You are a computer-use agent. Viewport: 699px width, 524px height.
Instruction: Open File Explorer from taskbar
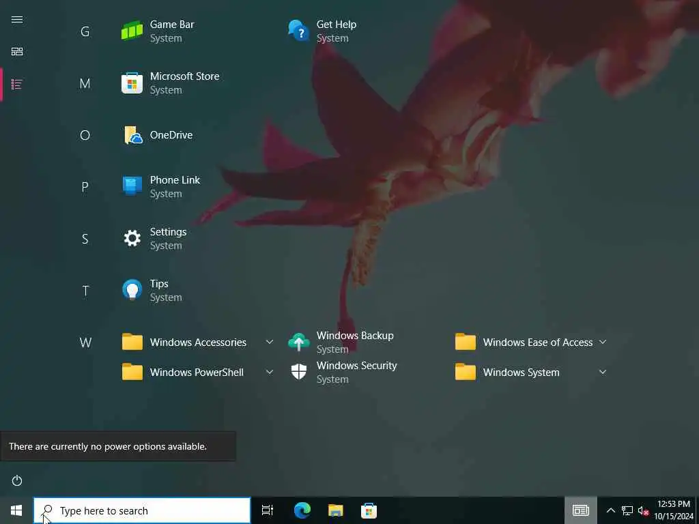click(336, 510)
